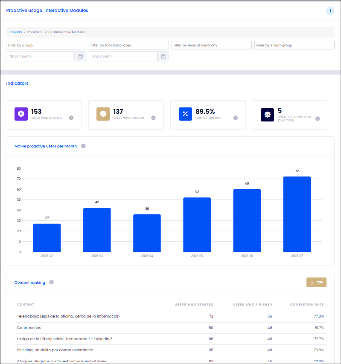The width and height of the screenshot is (341, 364).
Task: Click help icon next to Content ranking
Action: coord(52,282)
